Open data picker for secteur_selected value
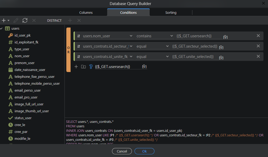Viewport: 268px width, 157px height. coord(221,47)
